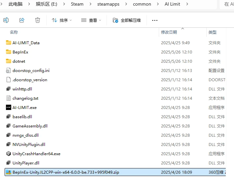Screen dimensions: 234x177
Task: Click the file name UnityPlayer.dll
Action: (26, 163)
